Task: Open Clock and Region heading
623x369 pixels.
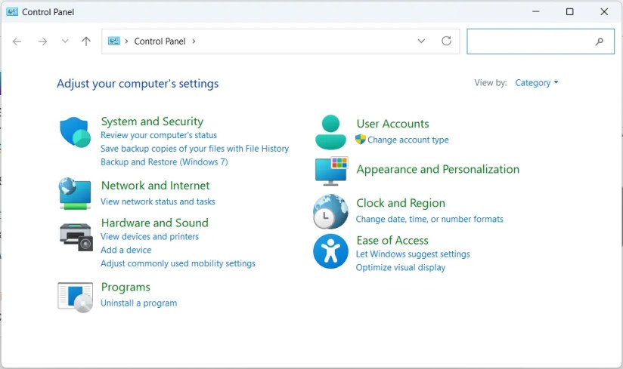Action: pos(401,203)
